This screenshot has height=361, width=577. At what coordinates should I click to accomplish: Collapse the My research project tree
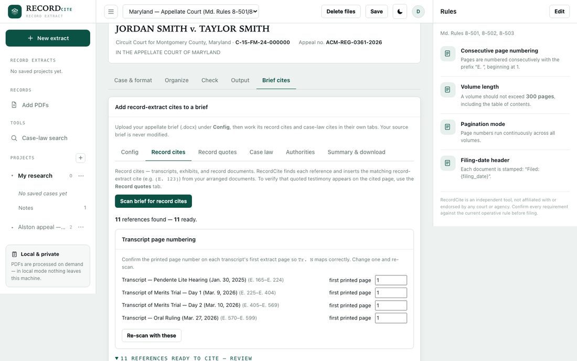point(12,176)
